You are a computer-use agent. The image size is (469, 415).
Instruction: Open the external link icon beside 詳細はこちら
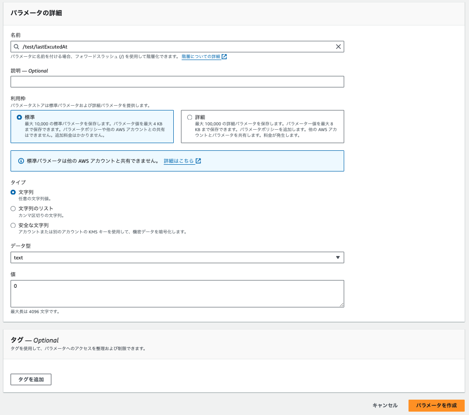pyautogui.click(x=198, y=161)
